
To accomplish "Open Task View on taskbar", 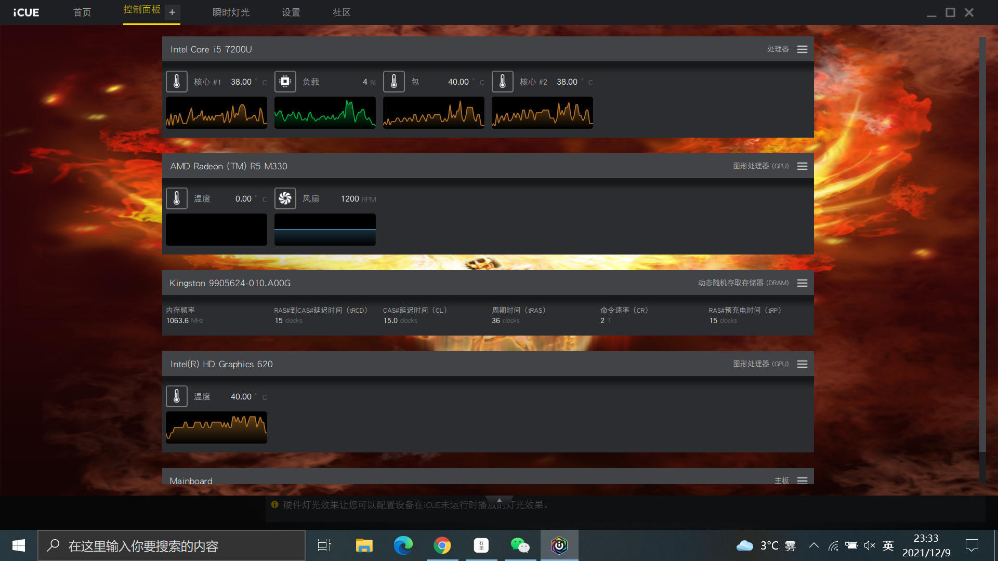I will coord(324,545).
